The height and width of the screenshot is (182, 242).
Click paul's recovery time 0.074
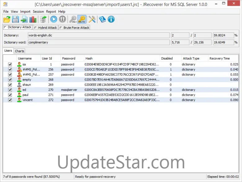point(234,95)
